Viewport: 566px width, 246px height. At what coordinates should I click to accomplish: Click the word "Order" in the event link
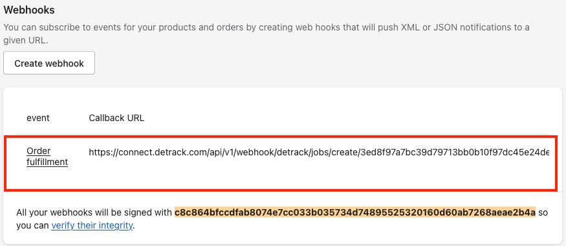(x=39, y=151)
